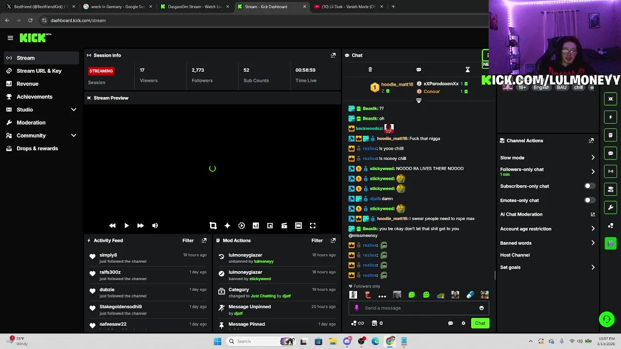Click the clapperboard clip icon in preview controls

coord(284,226)
